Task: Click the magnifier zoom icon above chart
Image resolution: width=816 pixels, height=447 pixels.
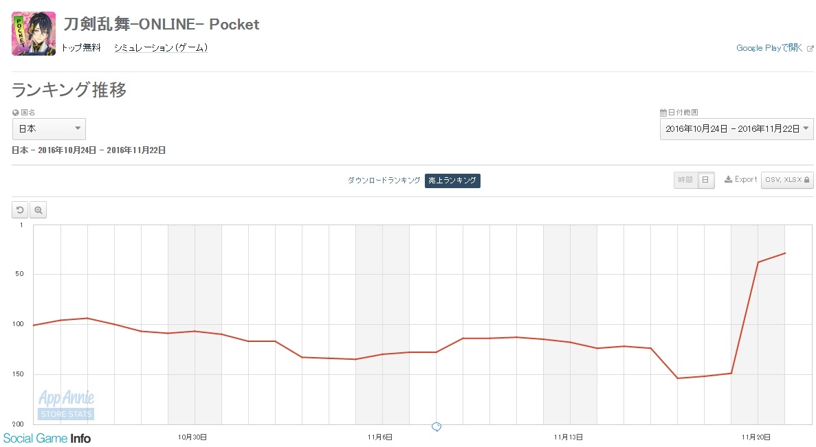Action: [38, 210]
